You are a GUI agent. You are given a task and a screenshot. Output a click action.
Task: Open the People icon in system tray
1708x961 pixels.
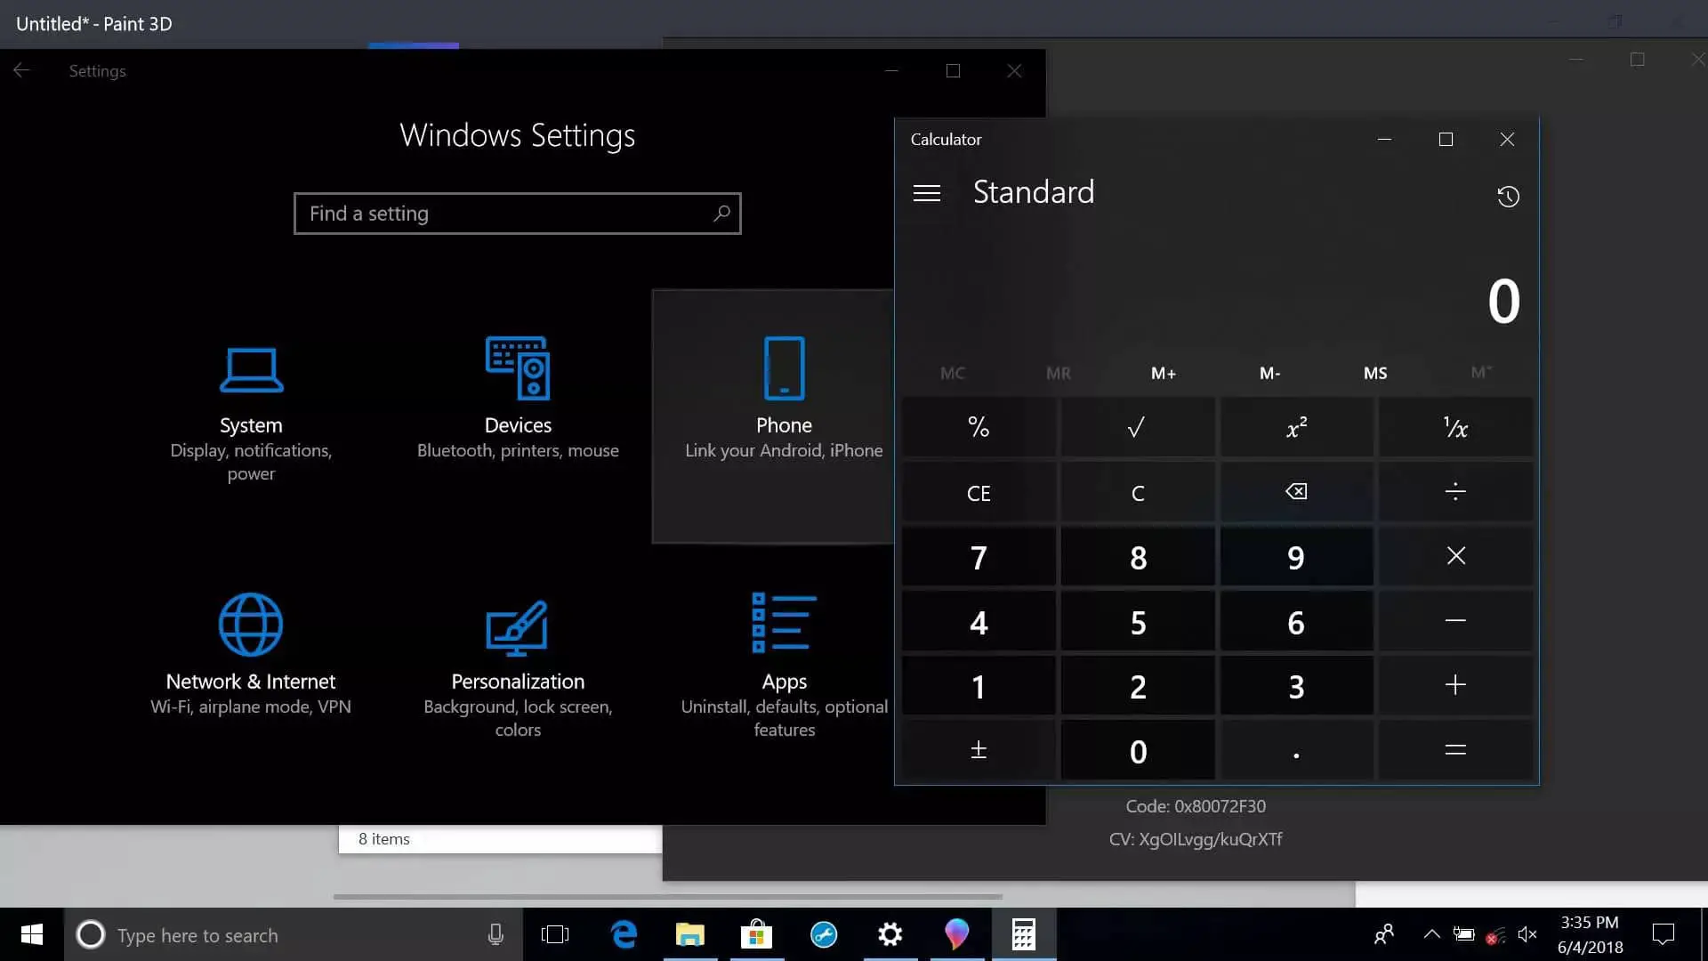tap(1384, 934)
